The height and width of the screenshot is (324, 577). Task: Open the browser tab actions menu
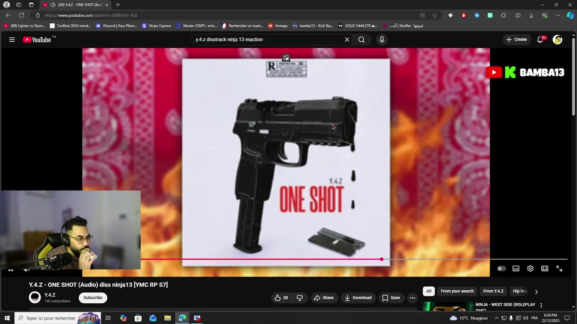tap(31, 4)
